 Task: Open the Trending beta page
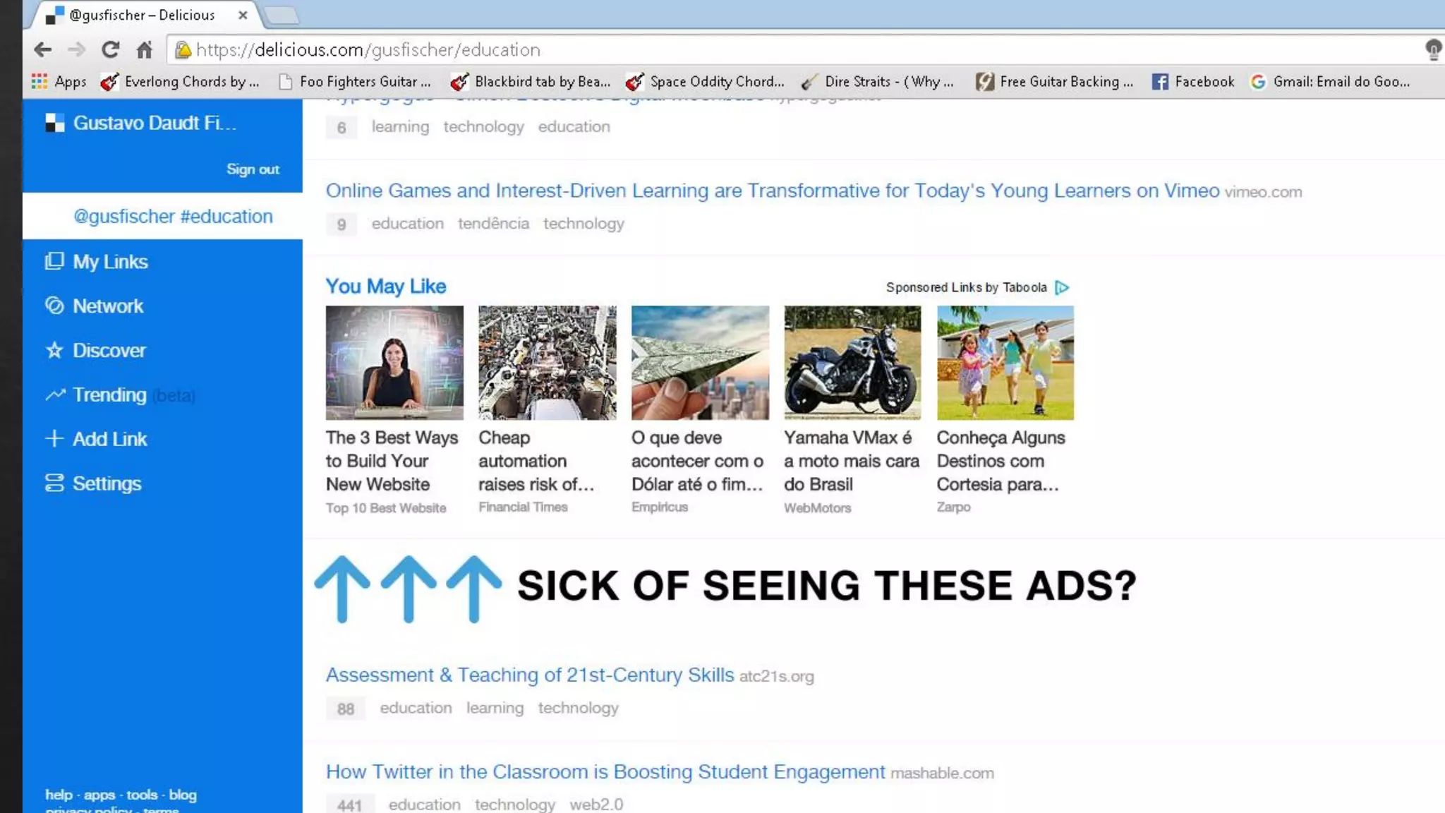(x=110, y=395)
